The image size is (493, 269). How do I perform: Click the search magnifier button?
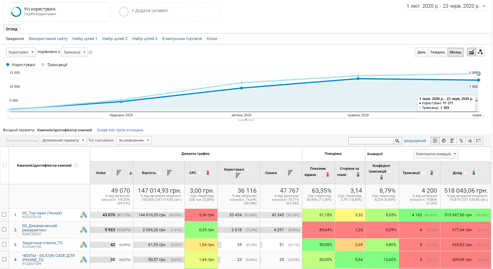pyautogui.click(x=397, y=141)
